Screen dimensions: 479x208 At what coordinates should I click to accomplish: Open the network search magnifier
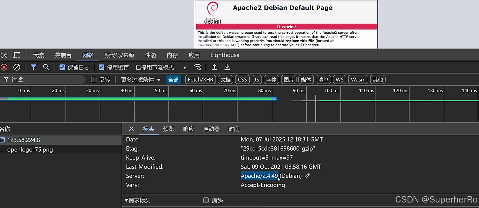pyautogui.click(x=46, y=67)
